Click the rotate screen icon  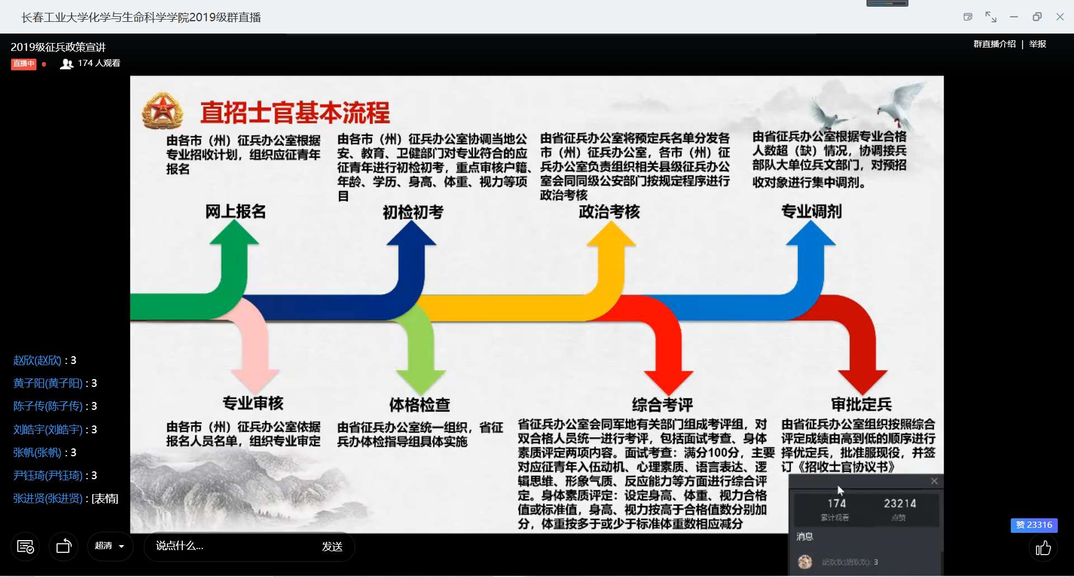coord(64,547)
